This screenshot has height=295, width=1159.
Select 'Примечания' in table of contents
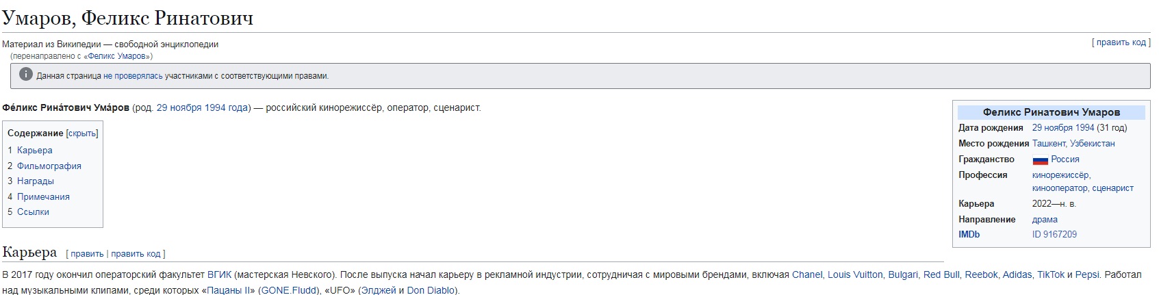[43, 196]
